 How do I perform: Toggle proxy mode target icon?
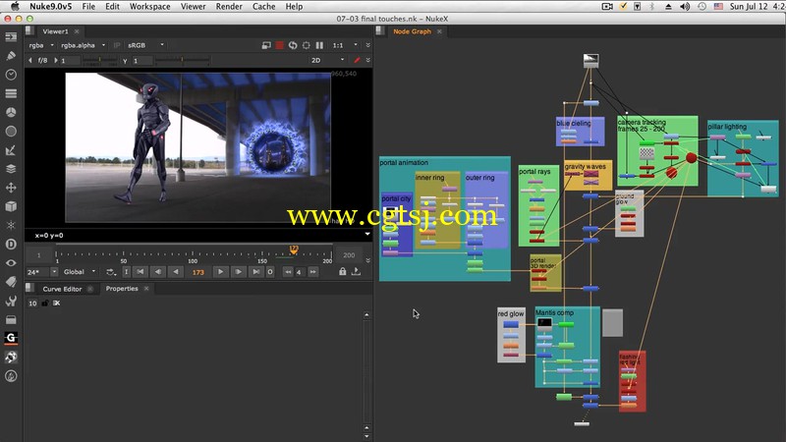pyautogui.click(x=307, y=45)
